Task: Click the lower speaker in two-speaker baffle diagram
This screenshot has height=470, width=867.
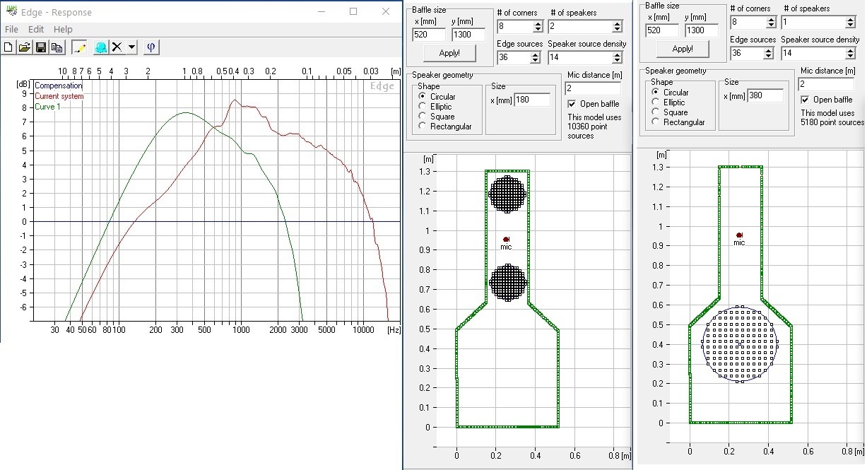Action: pos(507,283)
